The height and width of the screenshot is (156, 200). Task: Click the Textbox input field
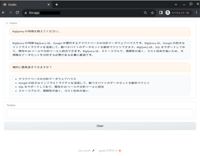click(100, 113)
